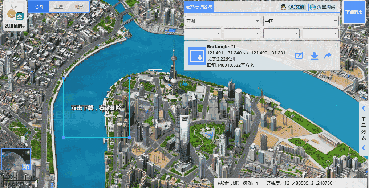Viewport: 369px width, 188px height.
Task: Click the 长度:2.226公里 length text
Action: tap(222, 59)
